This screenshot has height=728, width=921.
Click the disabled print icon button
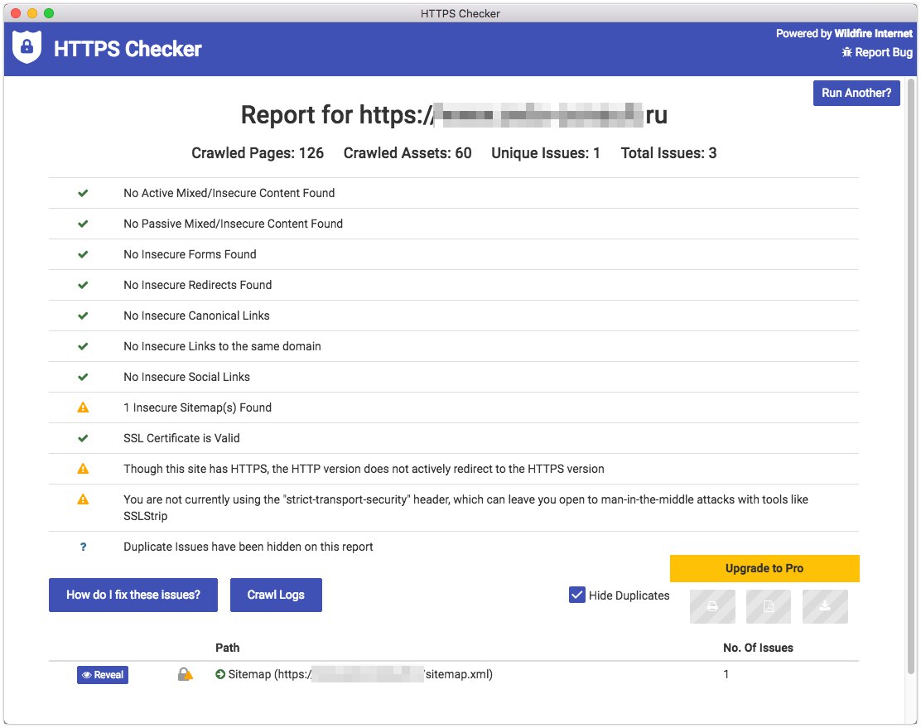[x=712, y=606]
